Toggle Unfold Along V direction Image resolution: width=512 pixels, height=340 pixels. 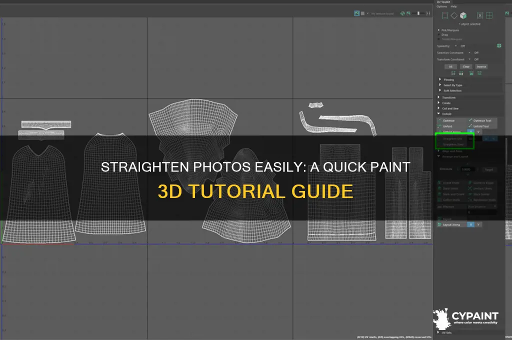tap(478, 132)
